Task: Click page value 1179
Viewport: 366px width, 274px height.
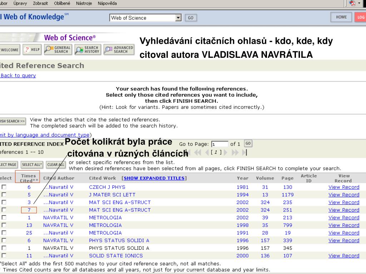Action: 288,195
